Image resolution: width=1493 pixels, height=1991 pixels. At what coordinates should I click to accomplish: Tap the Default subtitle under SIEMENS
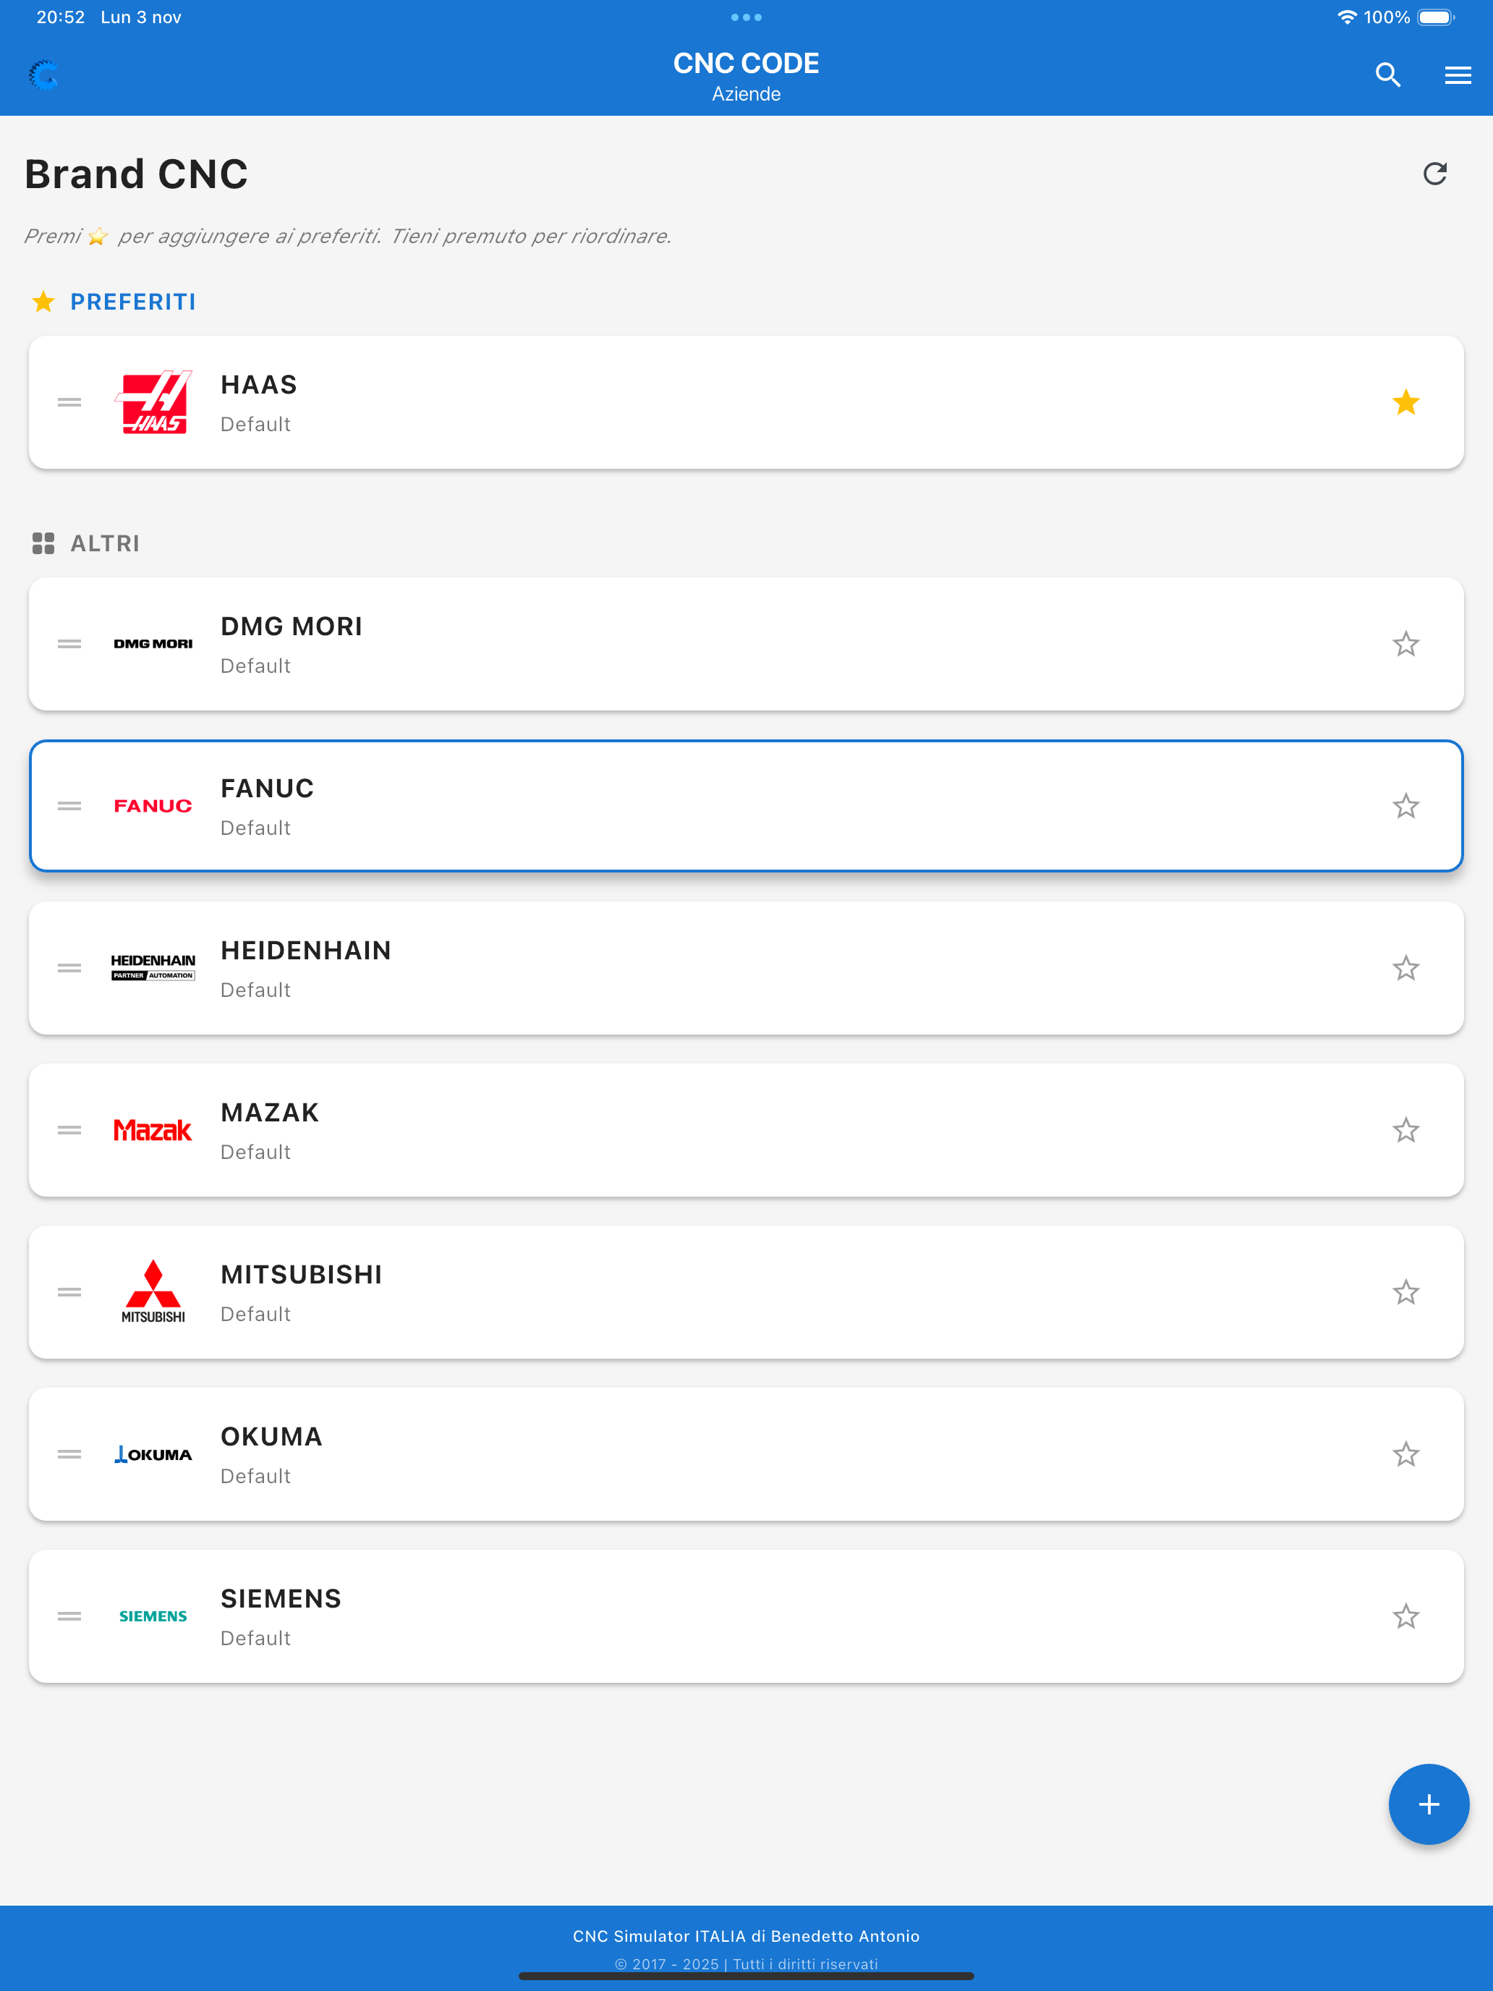255,1637
